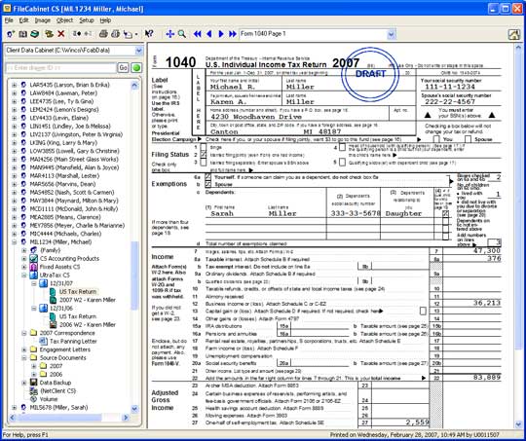Image resolution: width=526 pixels, height=441 pixels.
Task: Collapse the MIL1234 (Miller, Michael) drawer
Action: tap(14, 242)
